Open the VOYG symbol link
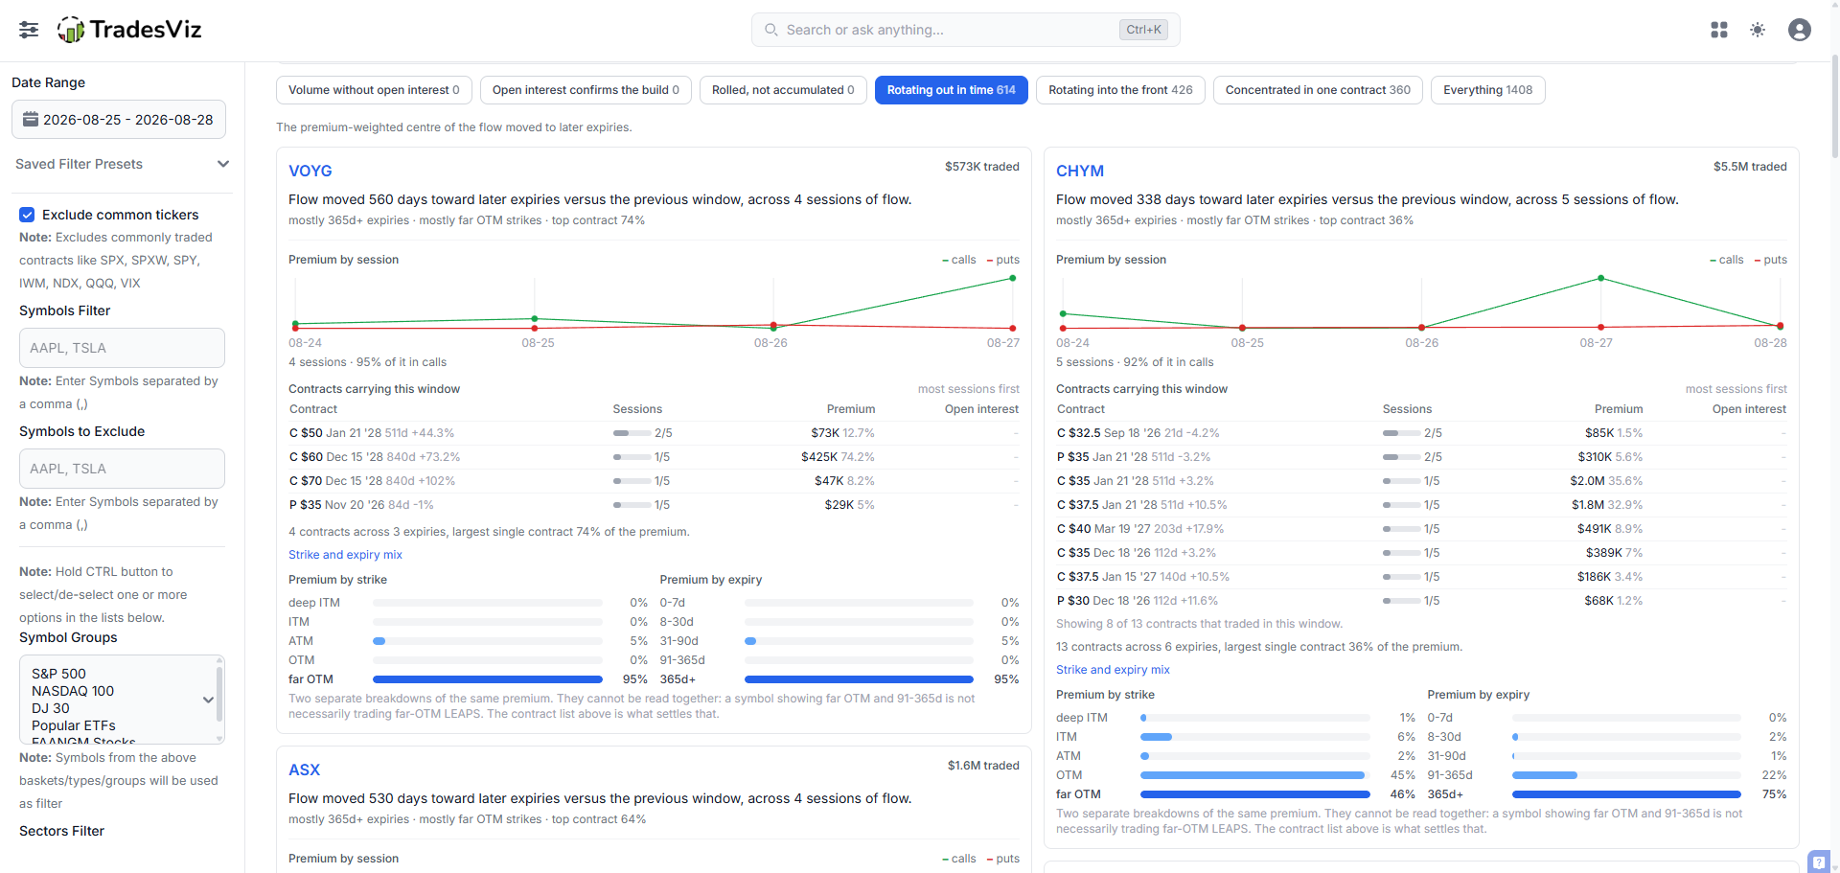 click(x=310, y=171)
